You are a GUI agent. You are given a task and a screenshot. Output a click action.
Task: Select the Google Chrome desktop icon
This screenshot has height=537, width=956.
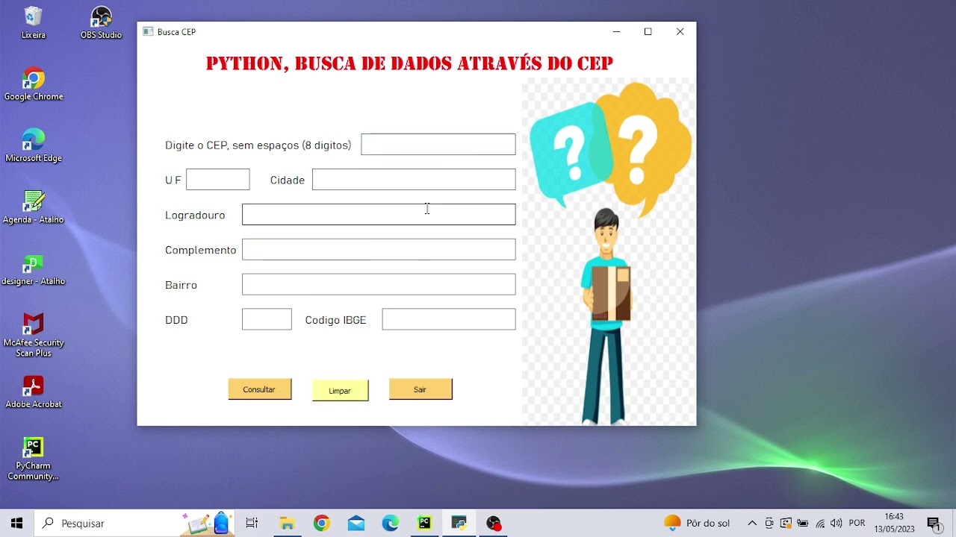pyautogui.click(x=34, y=84)
